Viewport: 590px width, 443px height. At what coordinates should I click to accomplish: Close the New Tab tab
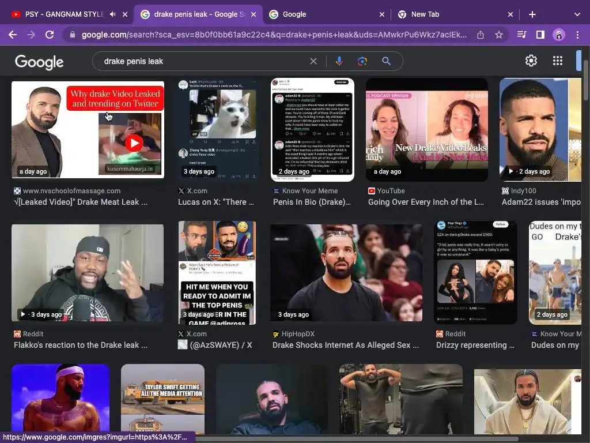pos(510,14)
